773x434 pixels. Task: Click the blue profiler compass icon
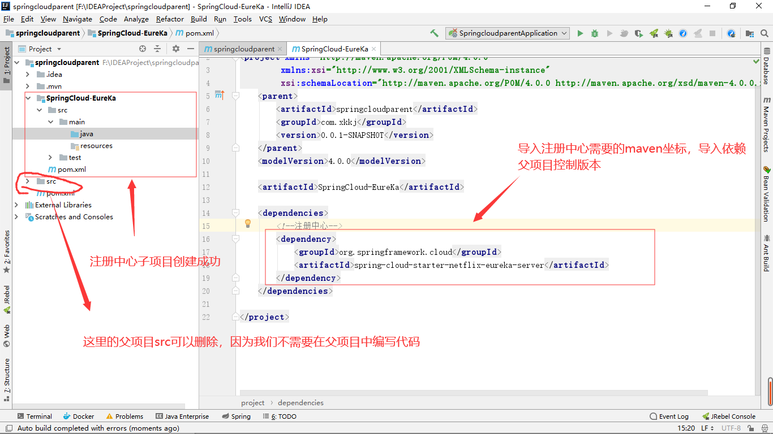pos(683,33)
